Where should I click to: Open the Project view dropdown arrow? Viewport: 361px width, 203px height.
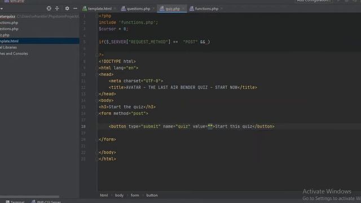pyautogui.click(x=1, y=9)
